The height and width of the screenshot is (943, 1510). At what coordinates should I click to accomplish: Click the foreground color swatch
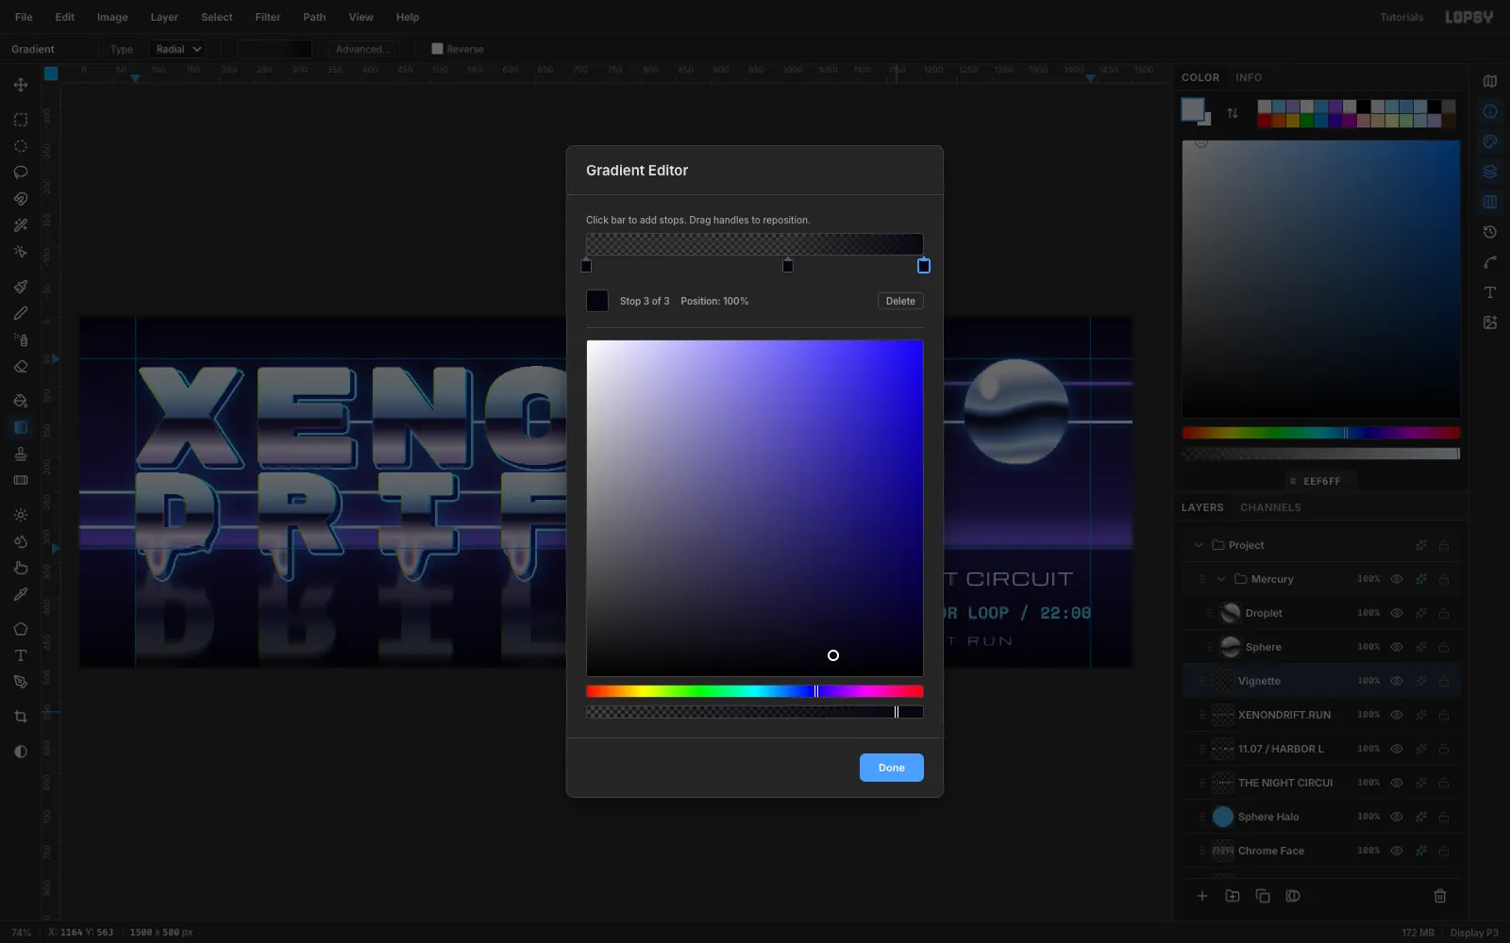coord(1193,109)
